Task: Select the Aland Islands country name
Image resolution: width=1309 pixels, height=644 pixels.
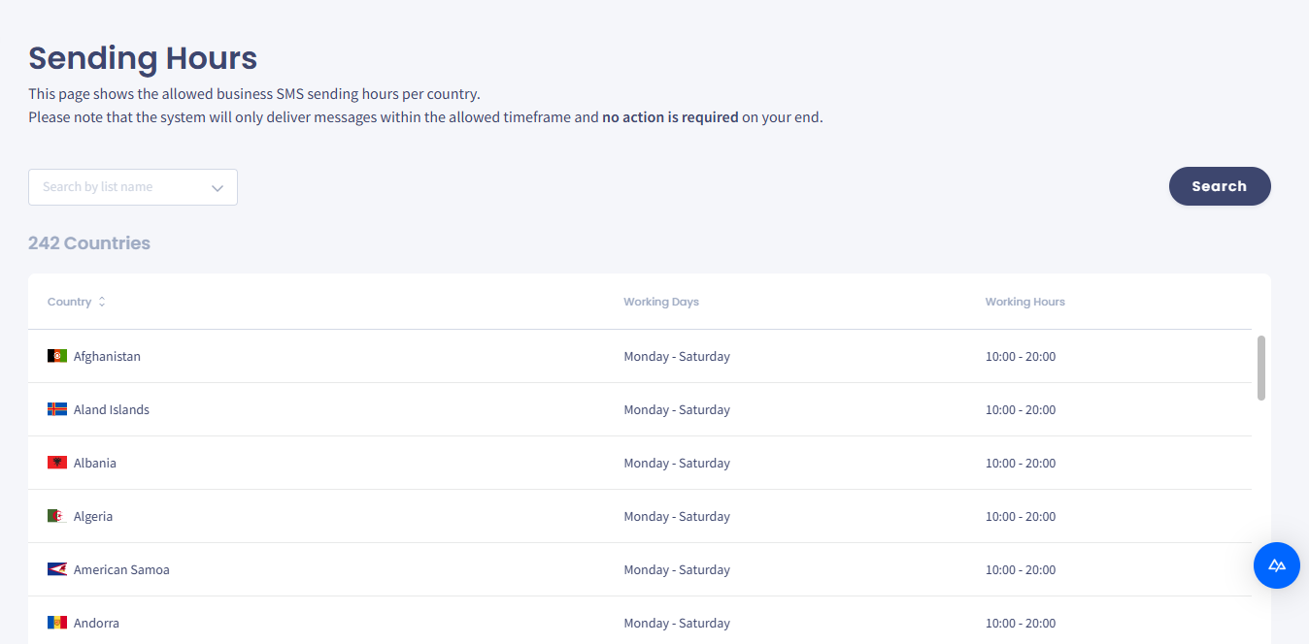Action: [x=112, y=409]
